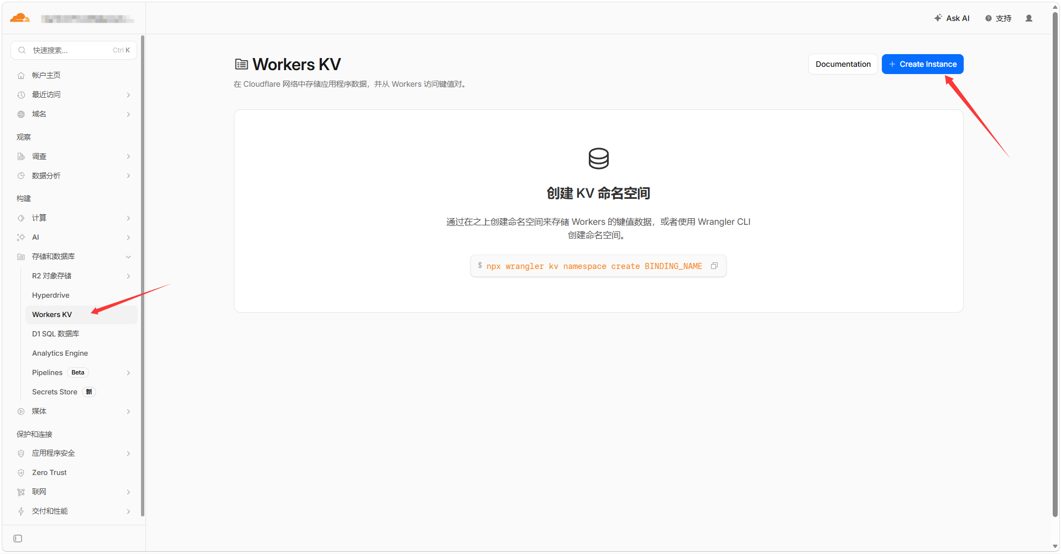The image size is (1061, 554).
Task: Collapse the sidebar with the bottom panel icon
Action: click(x=18, y=539)
